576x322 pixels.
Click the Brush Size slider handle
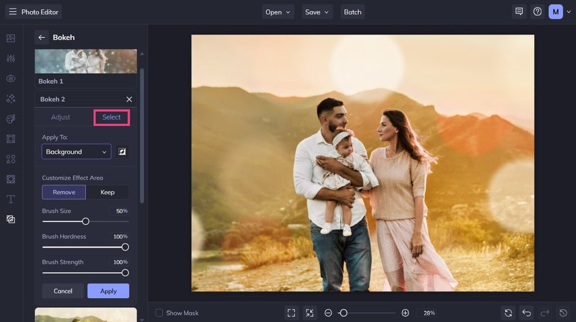[85, 221]
